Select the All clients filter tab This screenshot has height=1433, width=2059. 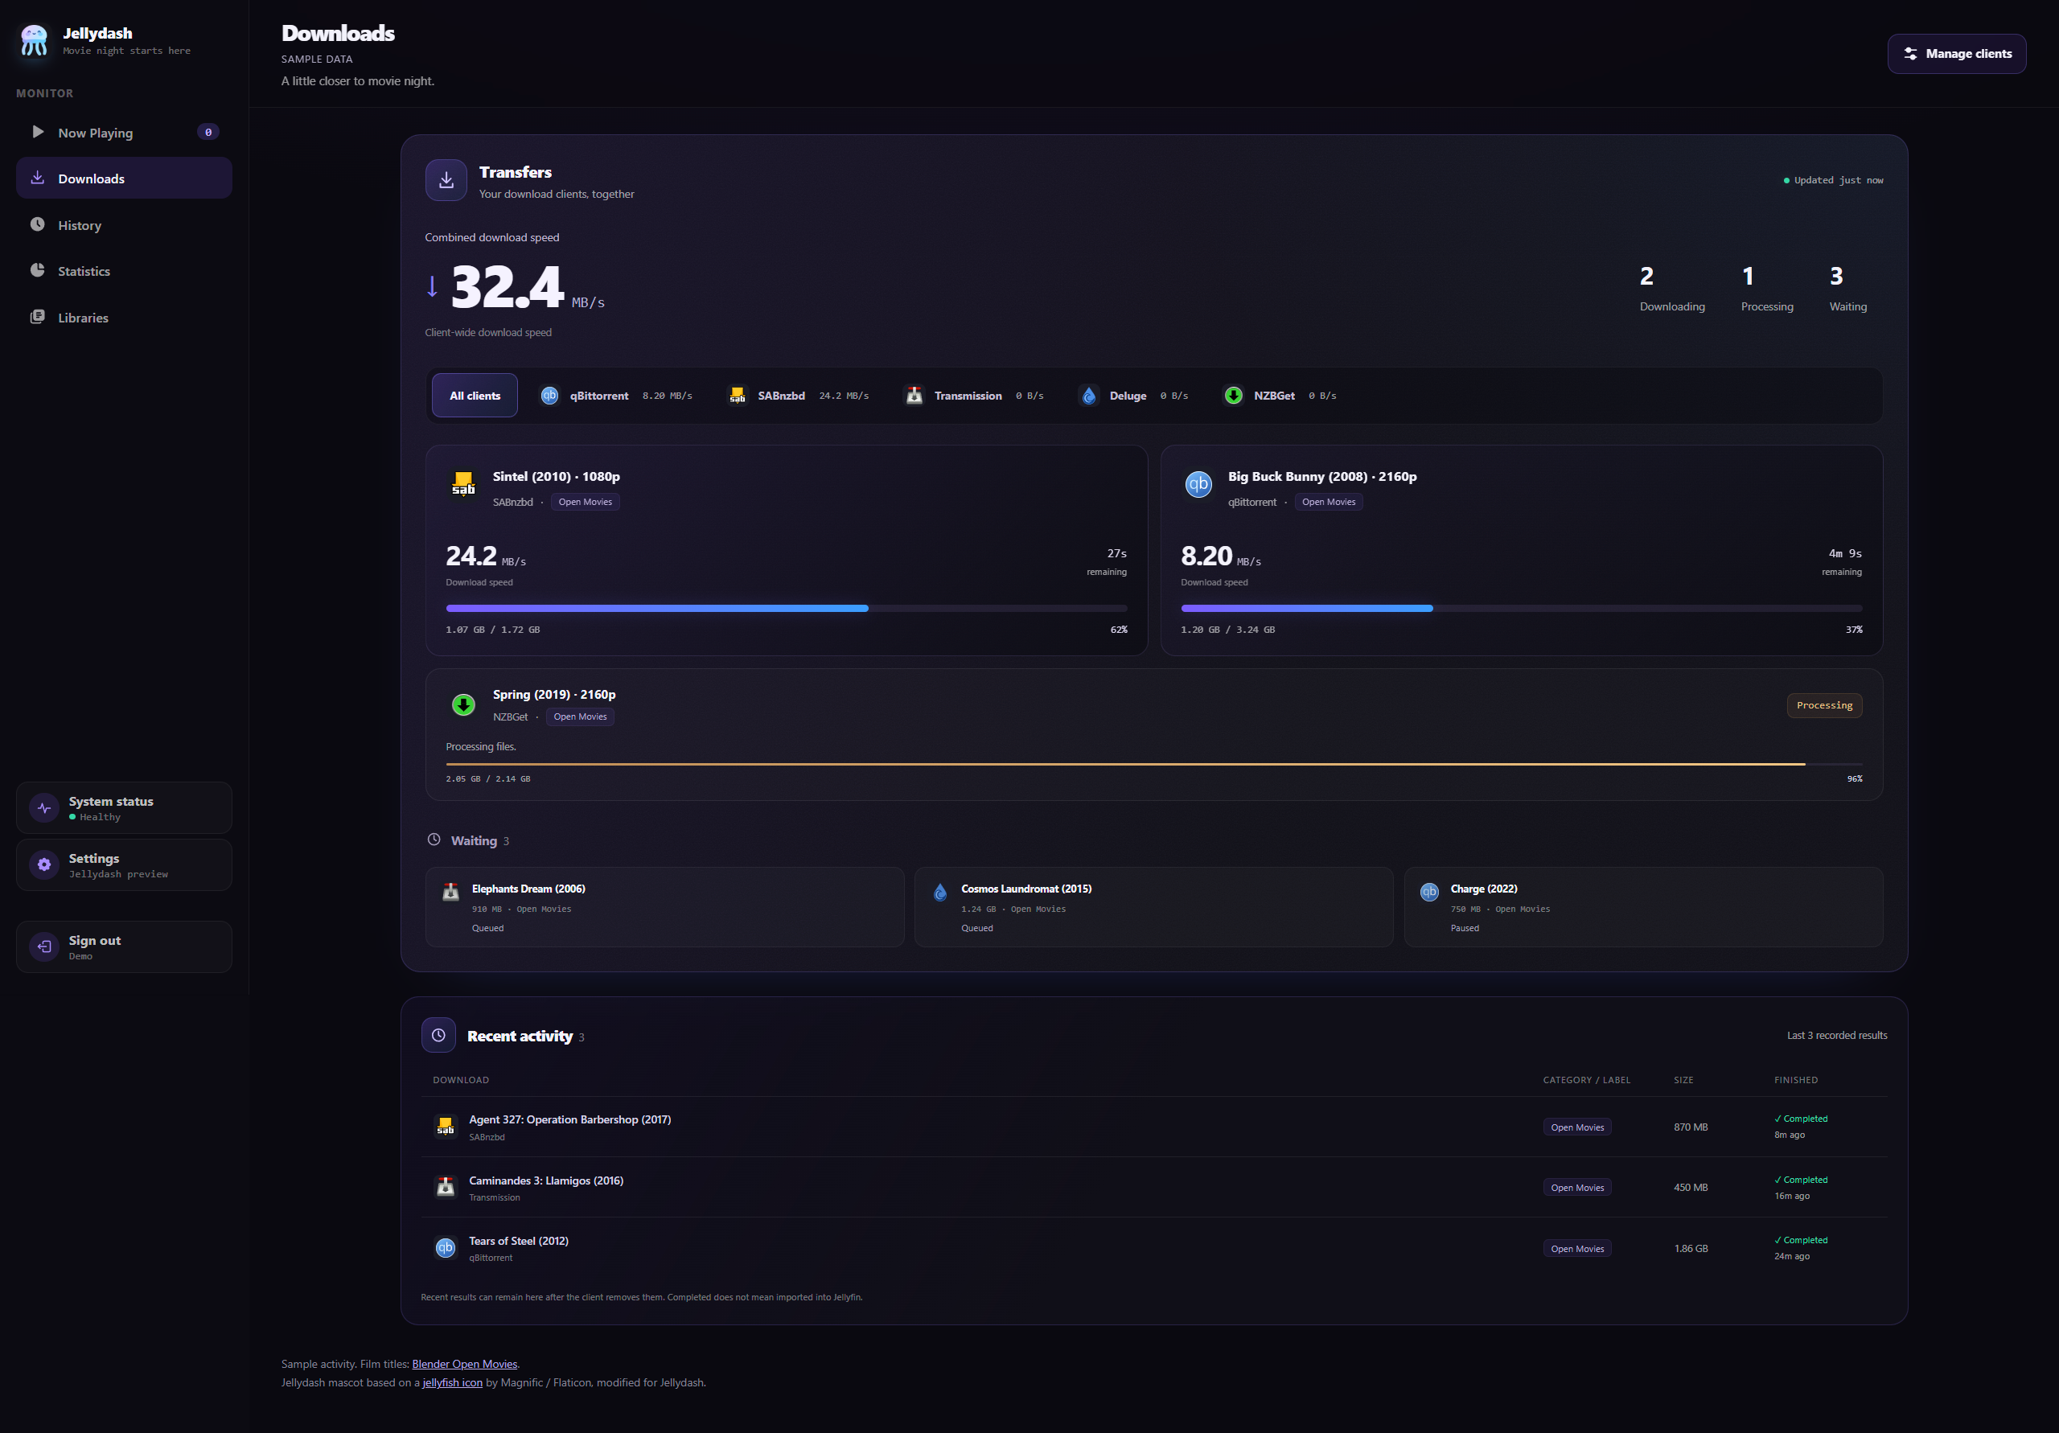(475, 396)
